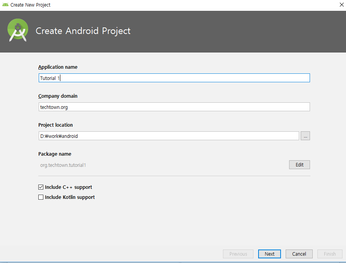Click the Project location path field
Screen dimensions: 346x263
point(169,136)
